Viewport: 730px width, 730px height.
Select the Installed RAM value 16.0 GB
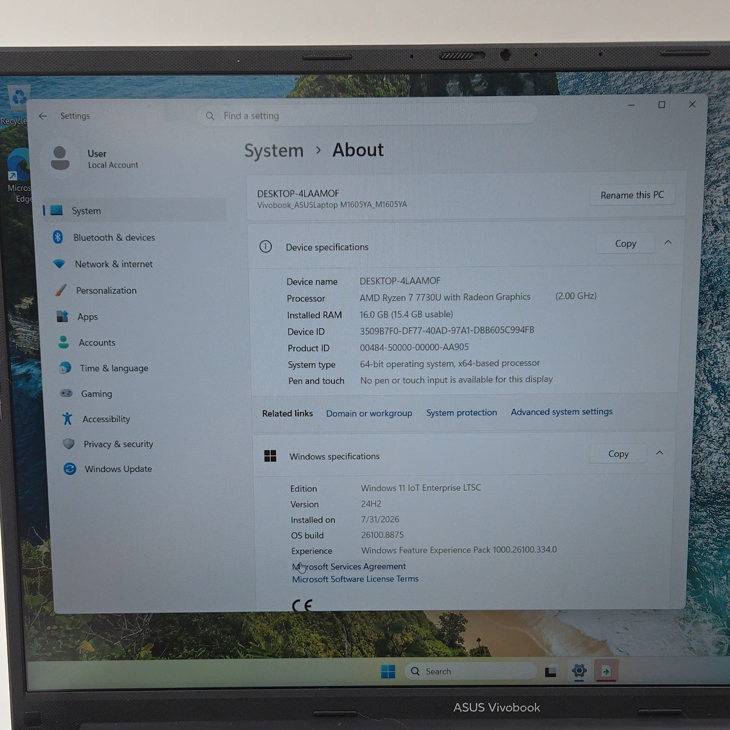(x=406, y=315)
